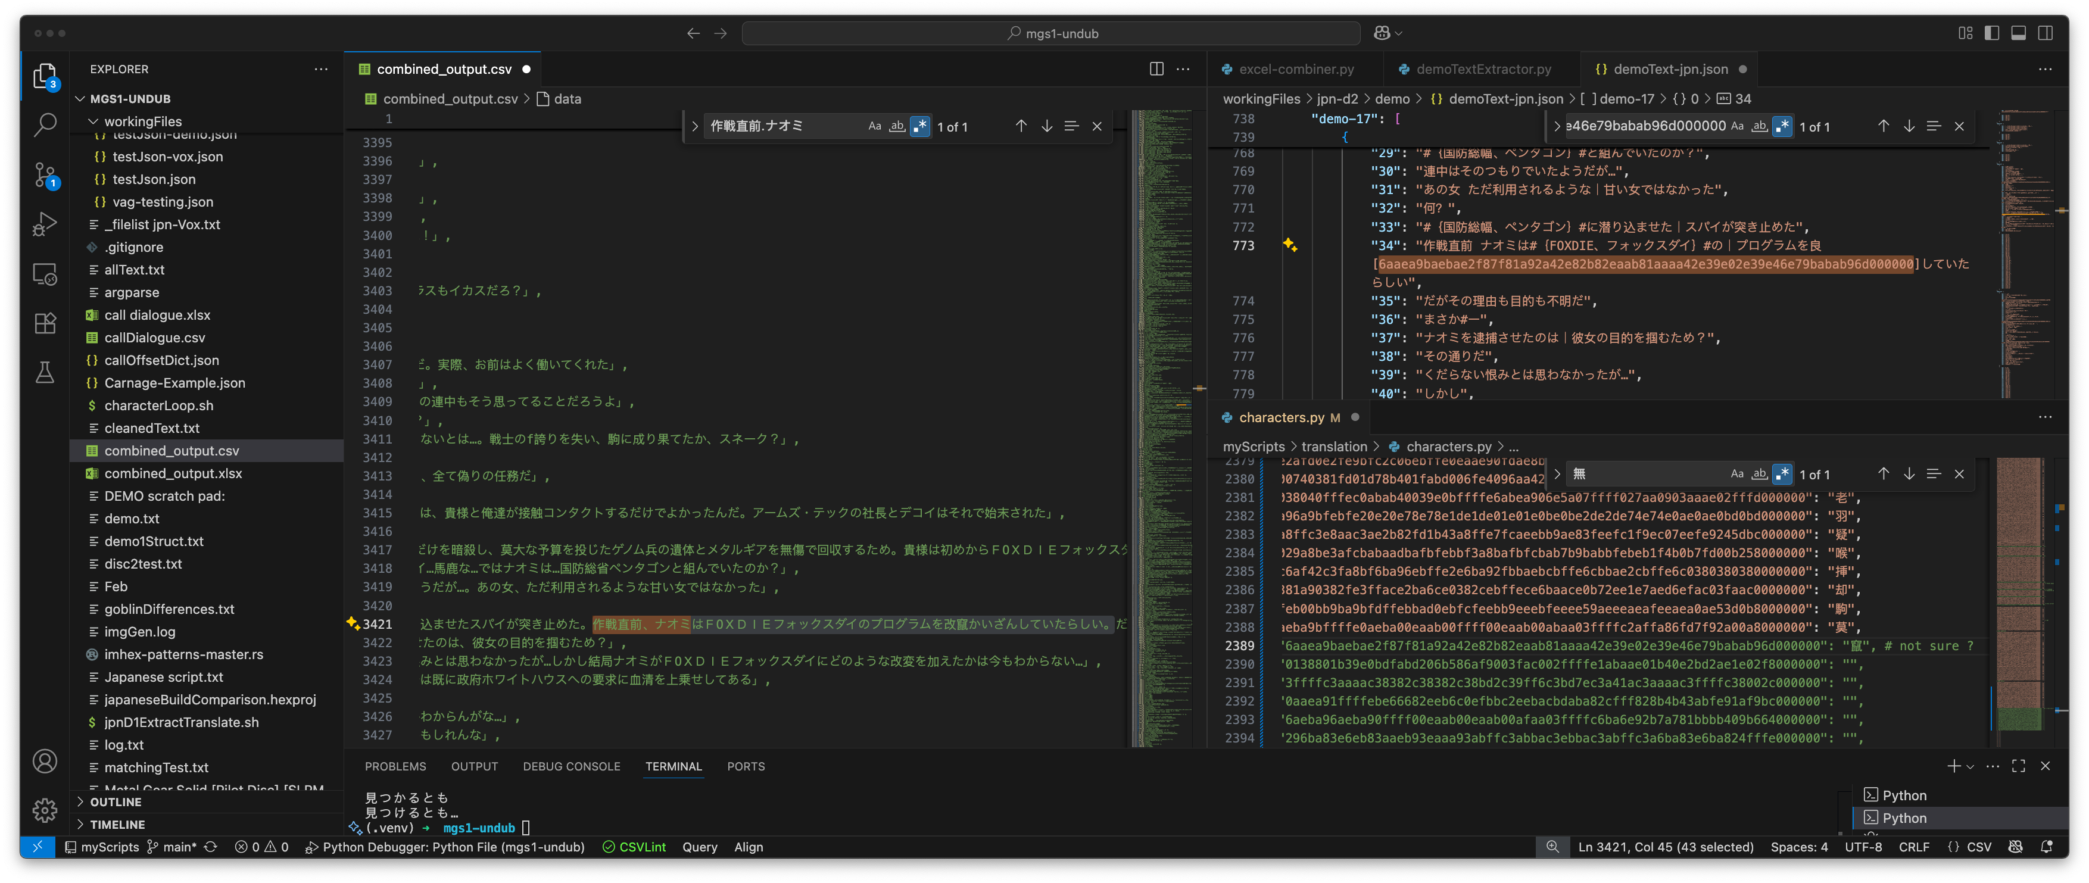
Task: Open the Search view in activity bar
Action: tap(45, 125)
